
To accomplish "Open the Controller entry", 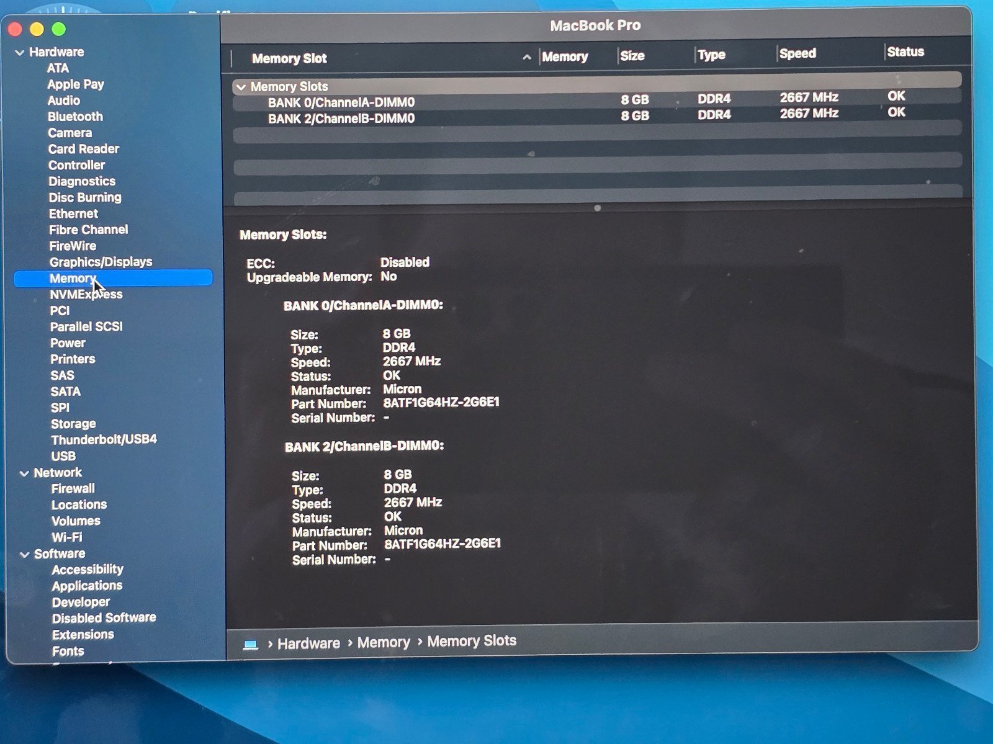I will tap(77, 165).
